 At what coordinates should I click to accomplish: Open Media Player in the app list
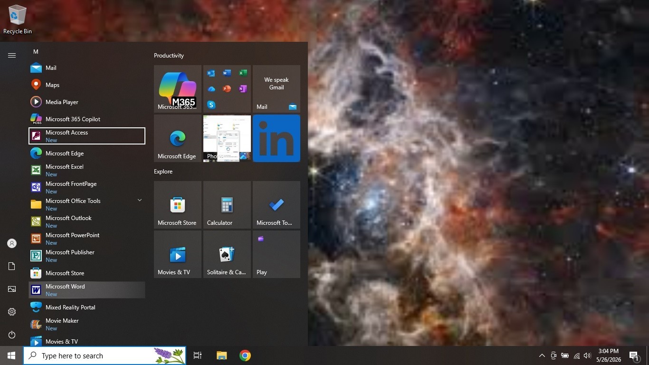[x=87, y=102]
